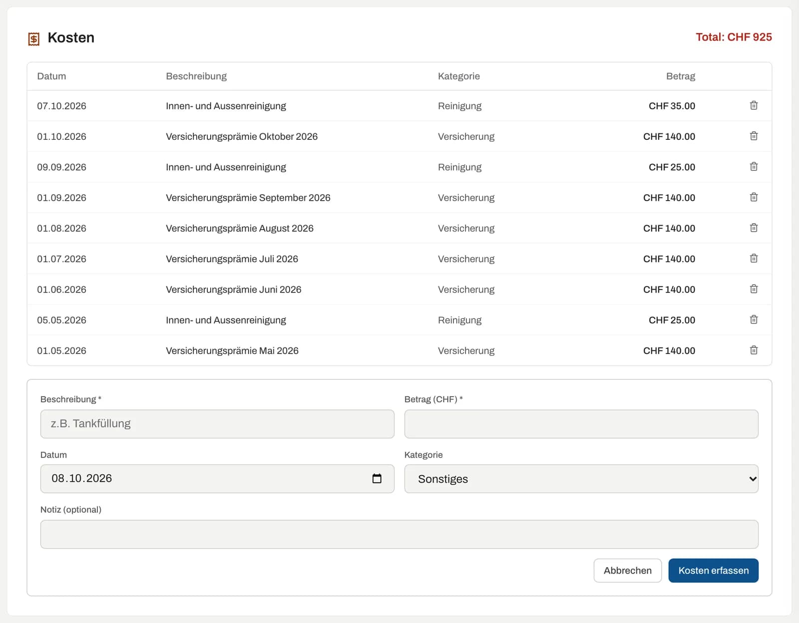Select the text Versicherungsprämie September 2026
This screenshot has height=623, width=799.
[x=248, y=198]
